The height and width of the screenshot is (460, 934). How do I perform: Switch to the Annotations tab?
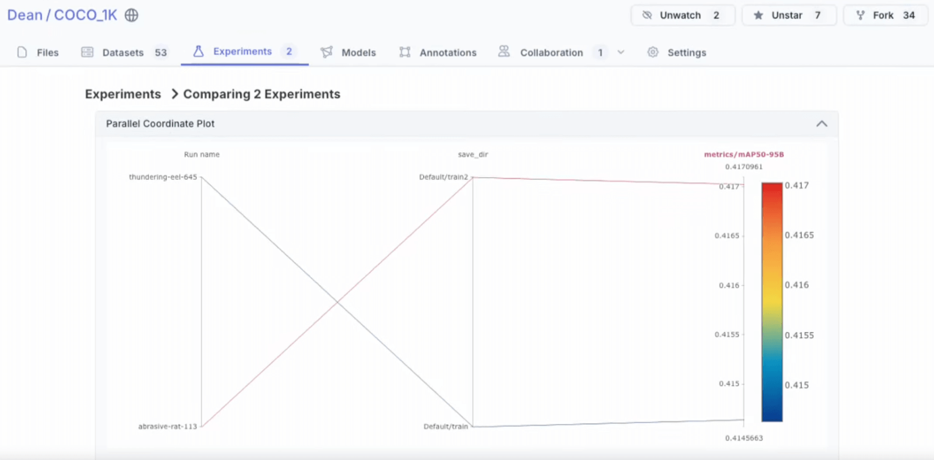pyautogui.click(x=448, y=53)
